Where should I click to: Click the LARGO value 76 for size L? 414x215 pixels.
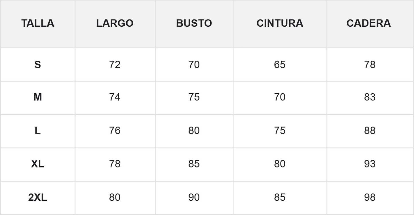tap(115, 131)
